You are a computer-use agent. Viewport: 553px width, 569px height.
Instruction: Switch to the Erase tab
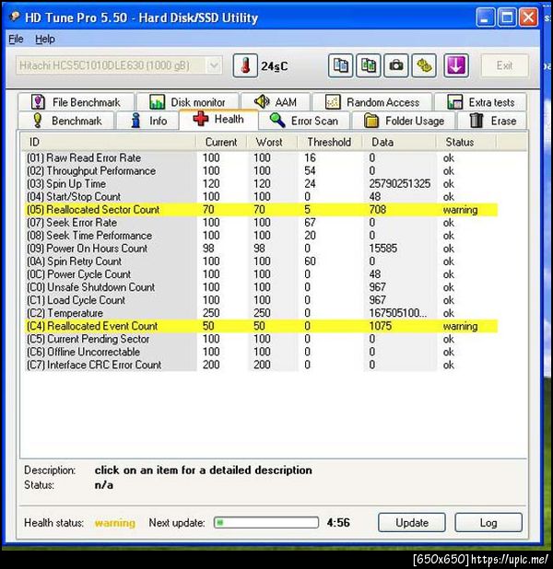point(492,121)
